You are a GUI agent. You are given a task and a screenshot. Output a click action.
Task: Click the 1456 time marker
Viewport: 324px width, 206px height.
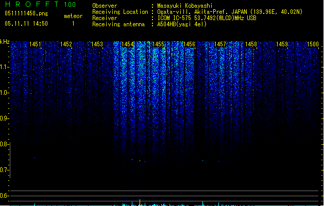pyautogui.click(x=189, y=44)
